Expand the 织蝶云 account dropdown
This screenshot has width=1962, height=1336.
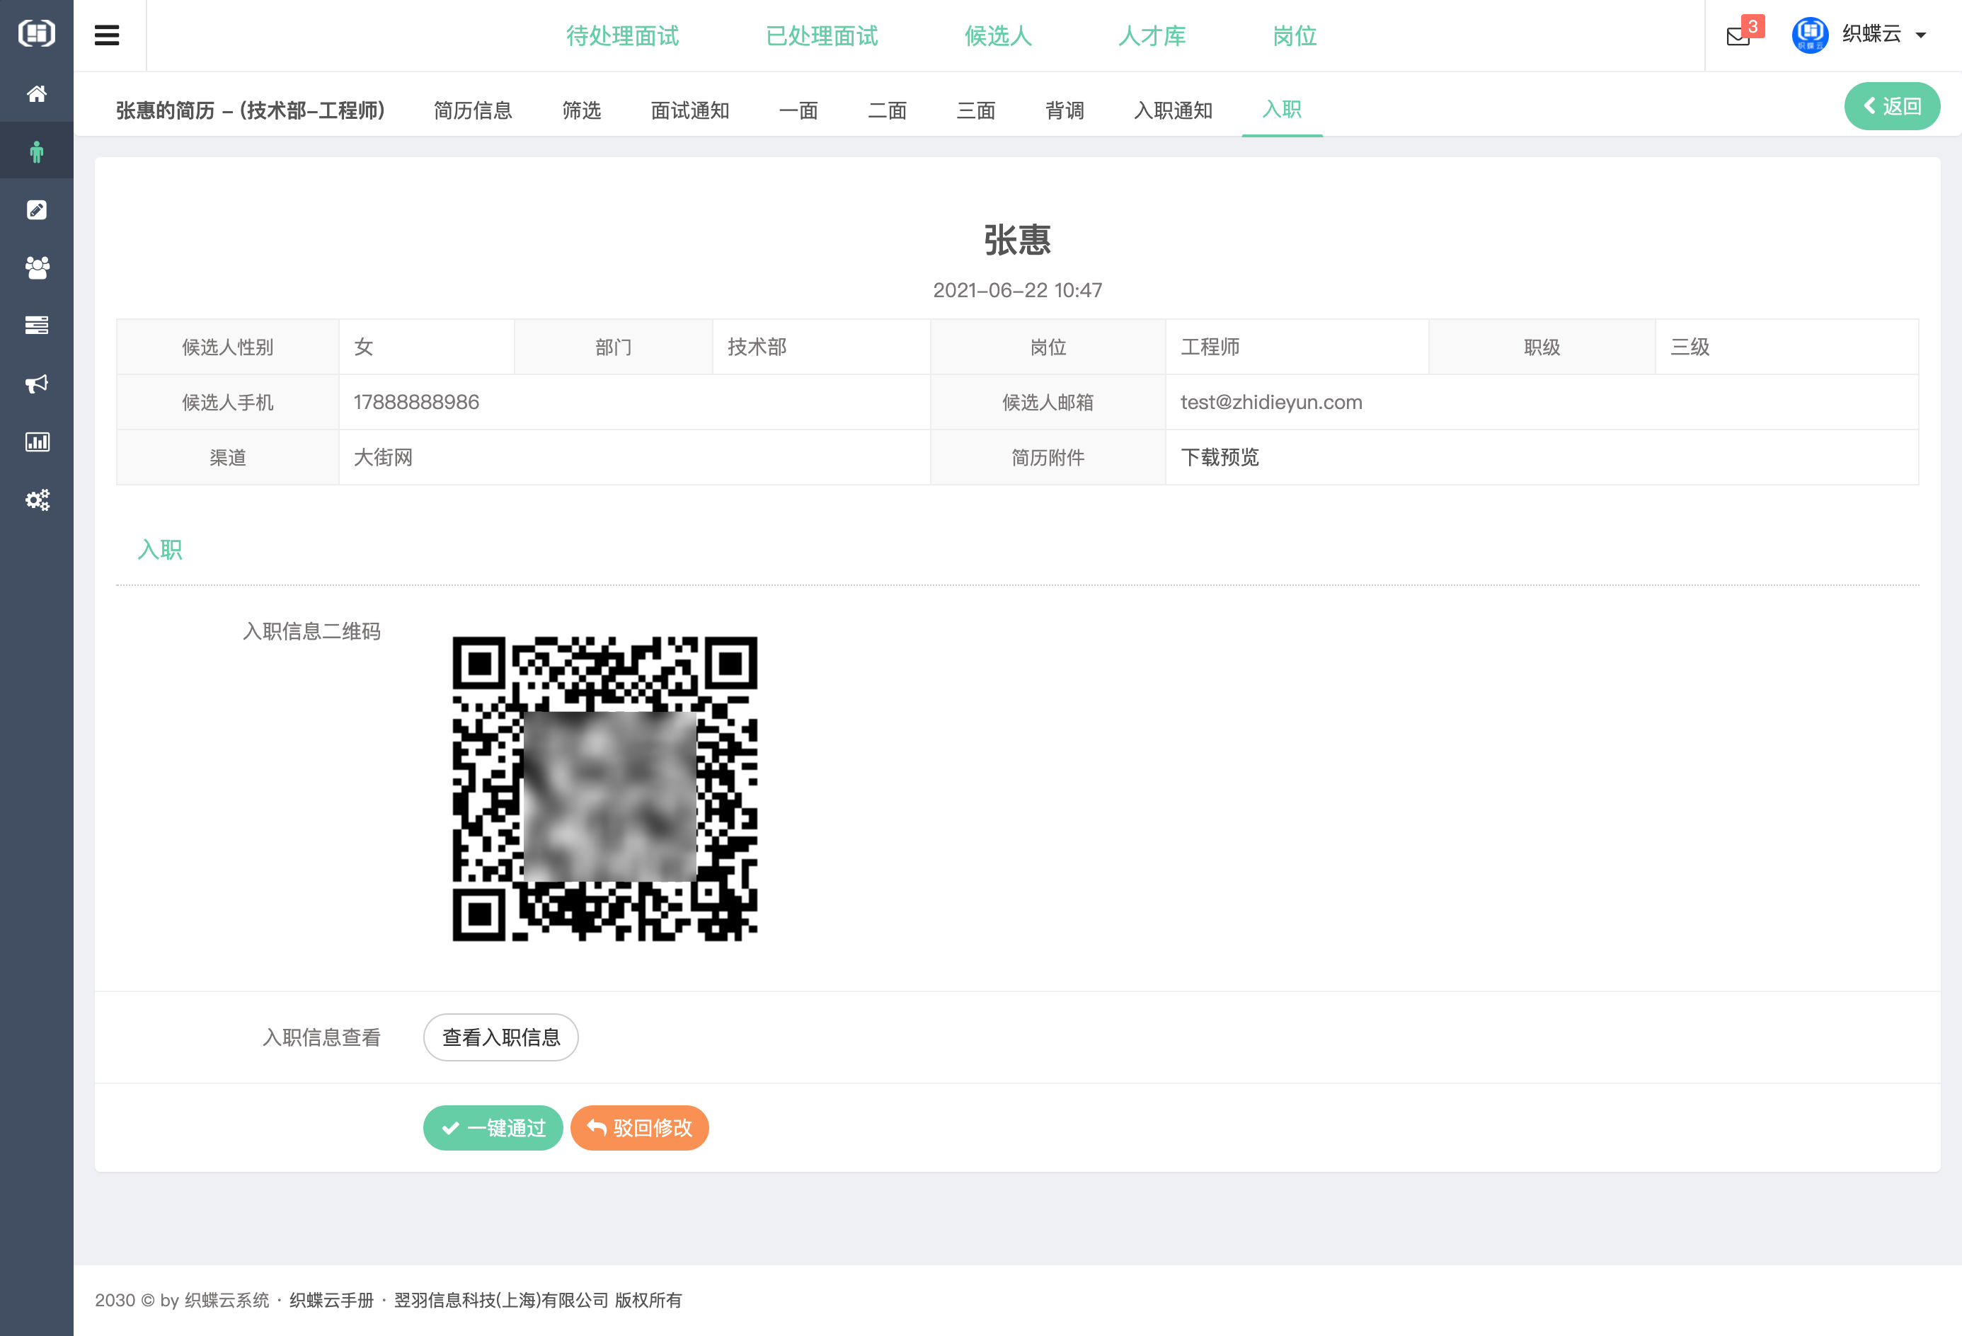1880,35
